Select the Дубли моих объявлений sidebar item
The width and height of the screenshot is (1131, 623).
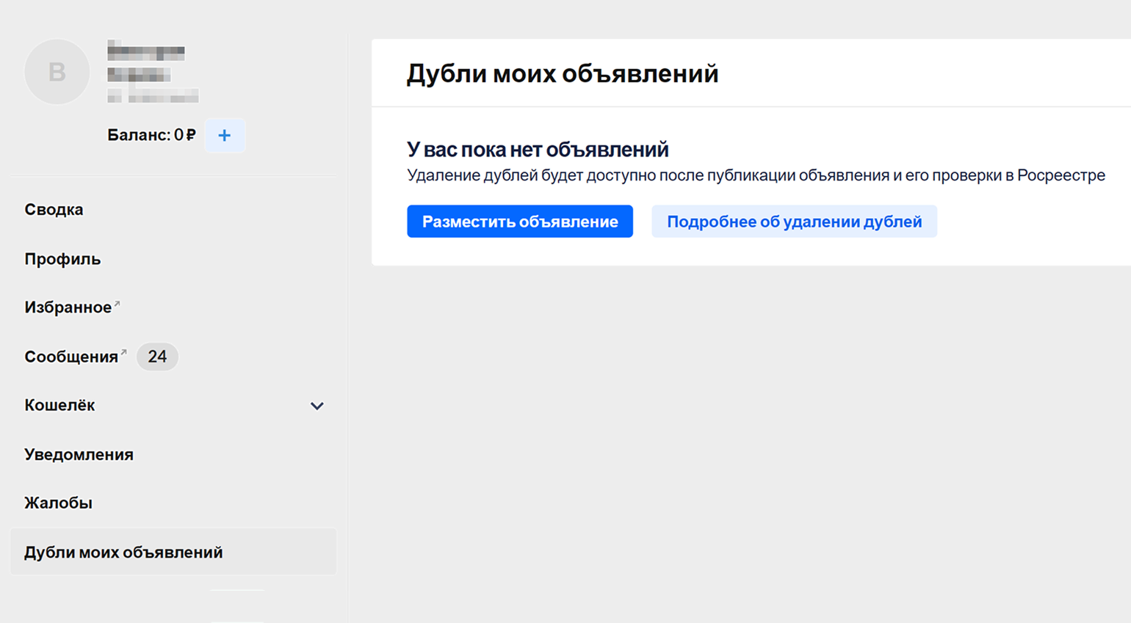tap(123, 553)
